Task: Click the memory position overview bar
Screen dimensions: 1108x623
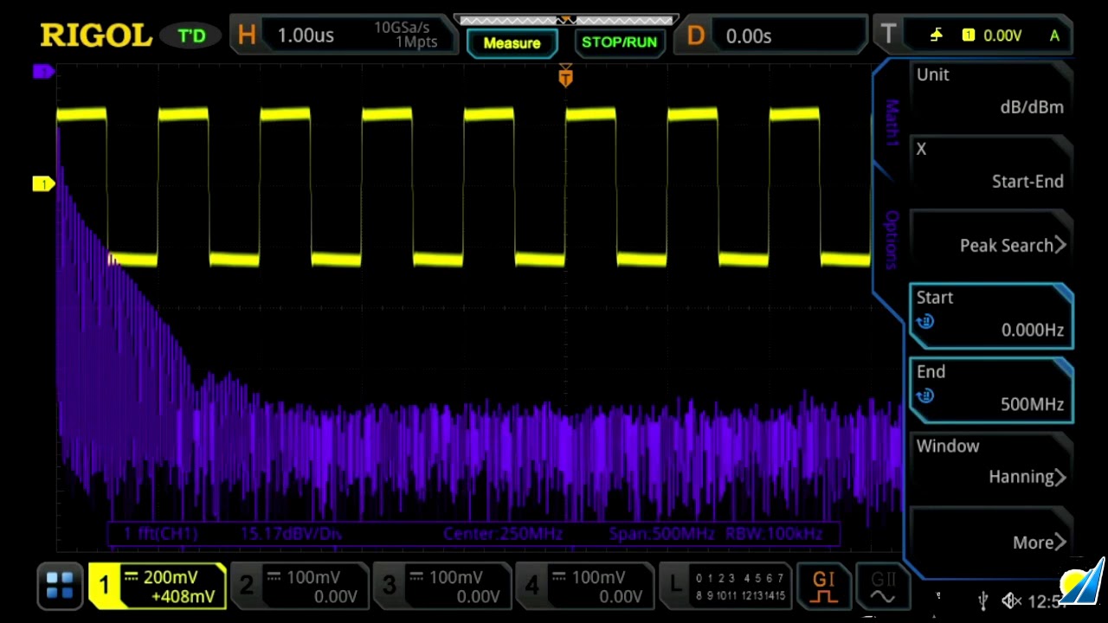Action: 565,19
